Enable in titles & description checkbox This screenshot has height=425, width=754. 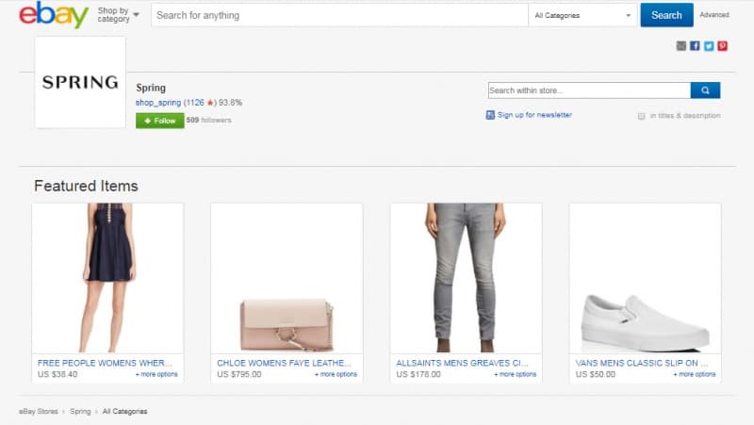pos(641,116)
